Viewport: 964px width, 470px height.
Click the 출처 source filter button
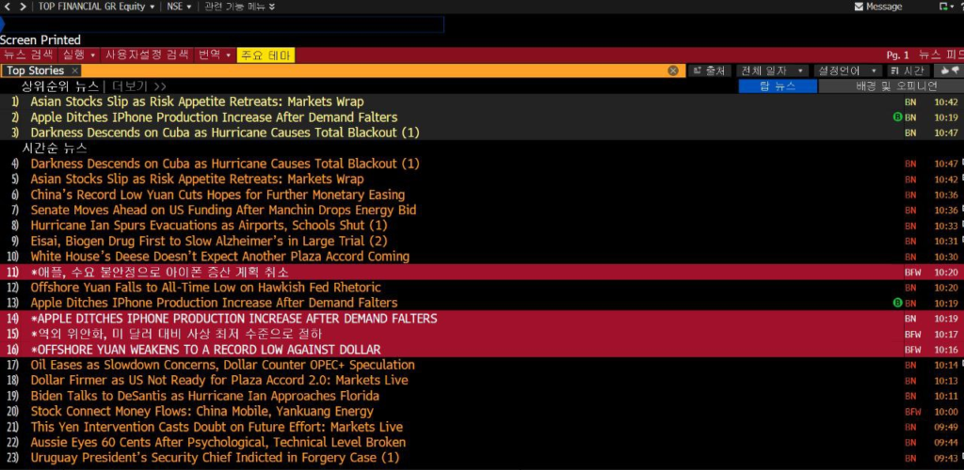(x=710, y=70)
